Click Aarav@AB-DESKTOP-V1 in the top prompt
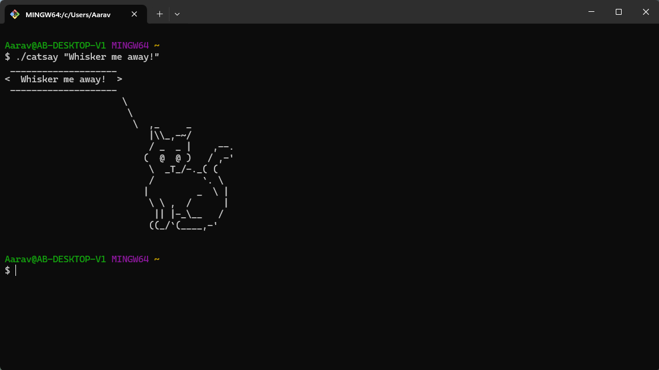Screen dimensions: 659x370 point(56,46)
